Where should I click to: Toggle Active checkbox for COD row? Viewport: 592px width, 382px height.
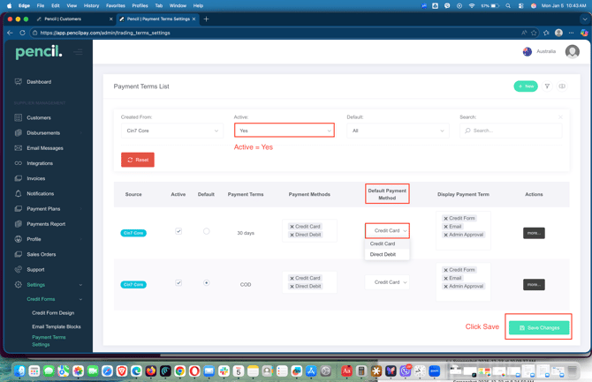(x=178, y=283)
